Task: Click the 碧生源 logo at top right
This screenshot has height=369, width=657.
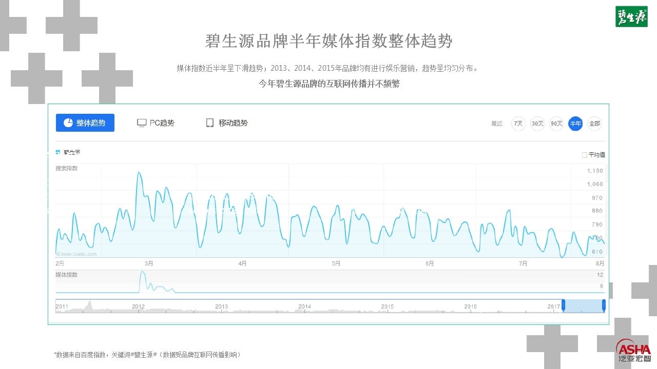Action: pos(631,16)
